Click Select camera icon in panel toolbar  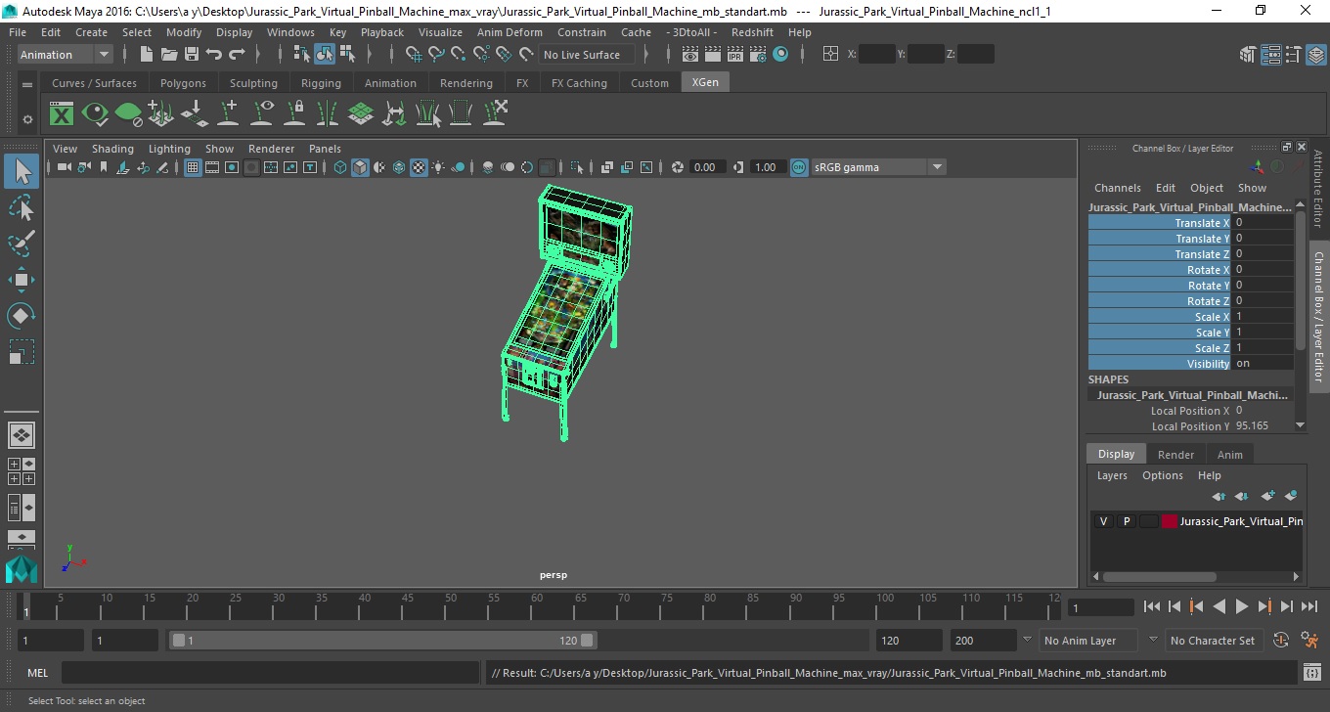click(x=64, y=167)
